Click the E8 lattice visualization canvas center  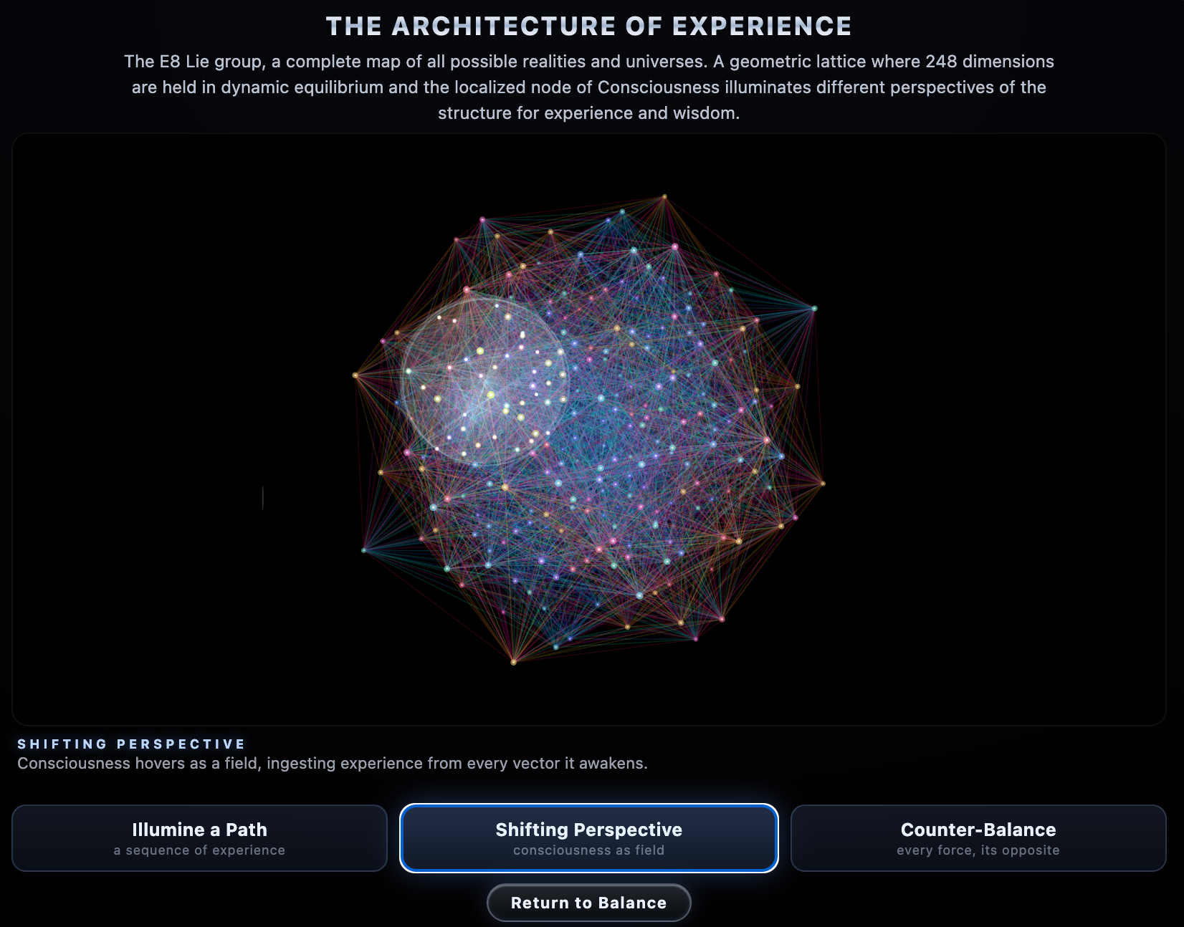(x=589, y=429)
